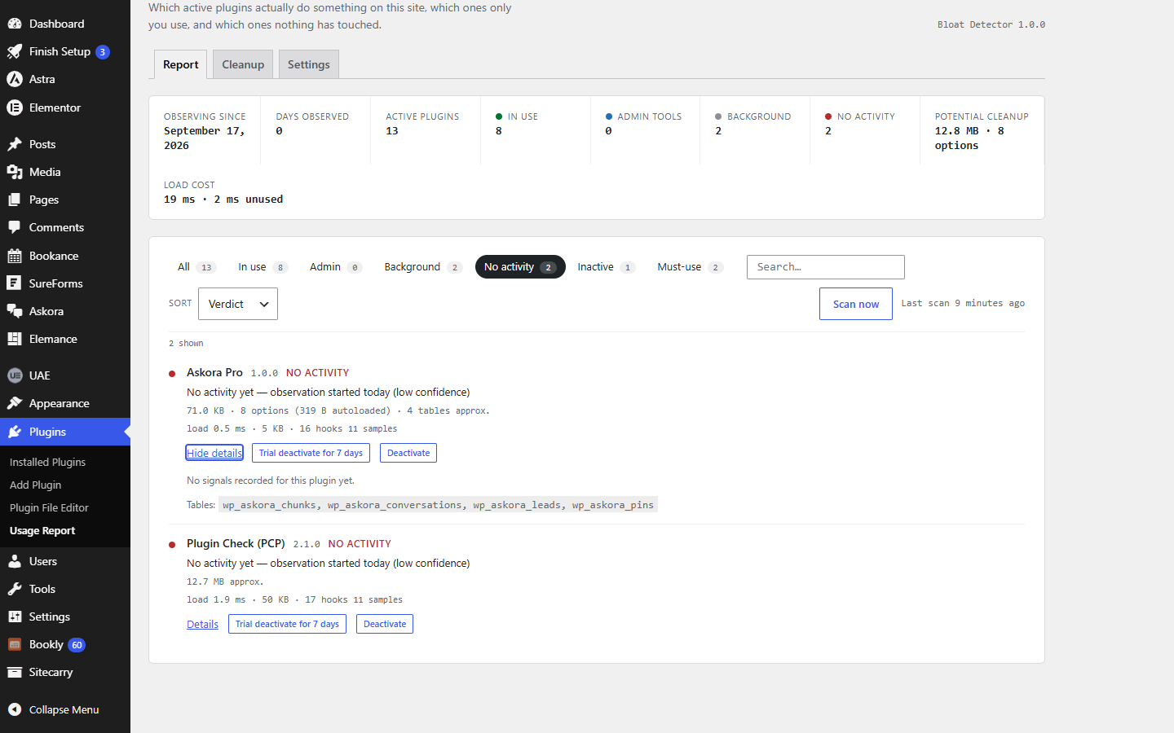The width and height of the screenshot is (1174, 733).
Task: Click the Elementor logo icon
Action: [x=15, y=108]
